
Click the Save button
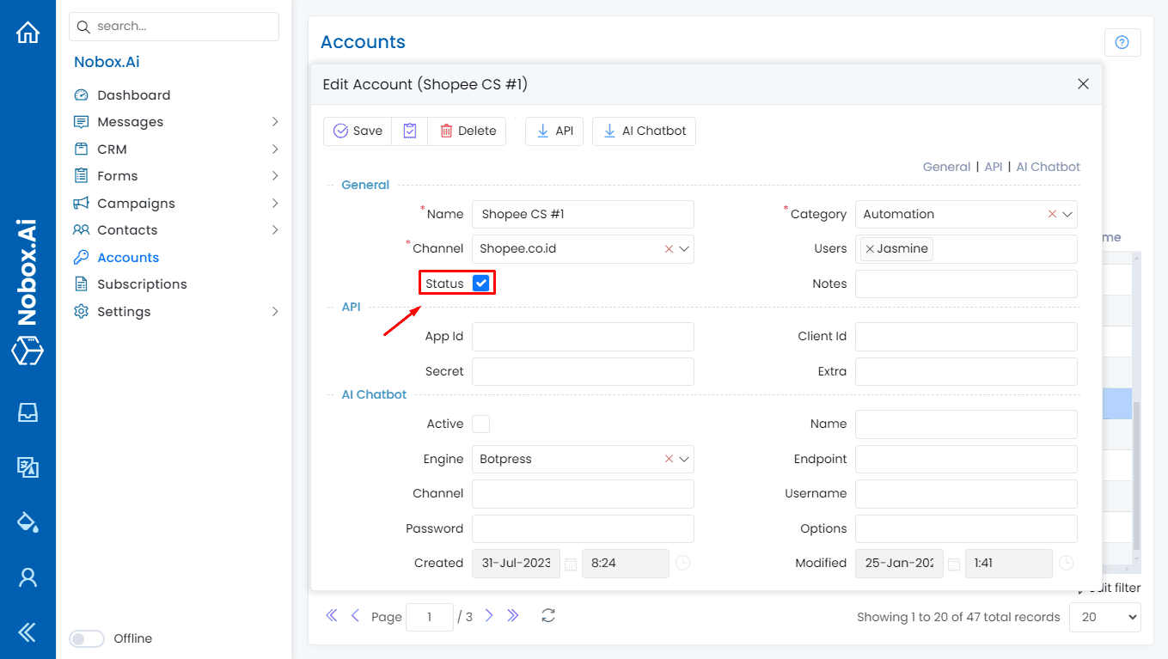tap(357, 130)
